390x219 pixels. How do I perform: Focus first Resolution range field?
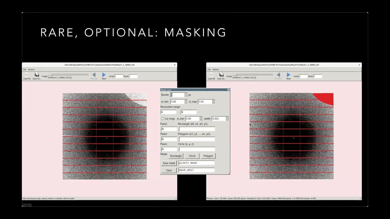pyautogui.click(x=169, y=112)
